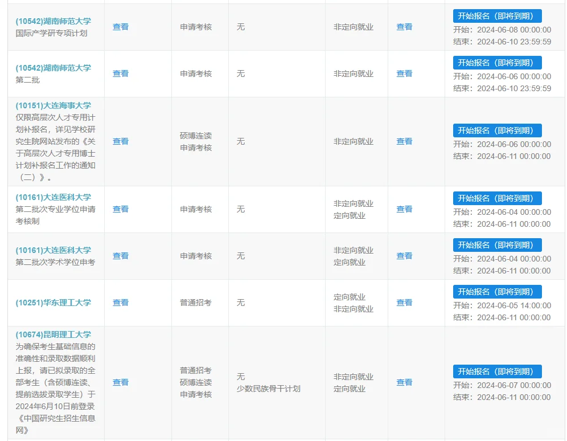The height and width of the screenshot is (441, 567).
Task: Select the 无 cell in 华东理工大学 row
Action: (240, 303)
